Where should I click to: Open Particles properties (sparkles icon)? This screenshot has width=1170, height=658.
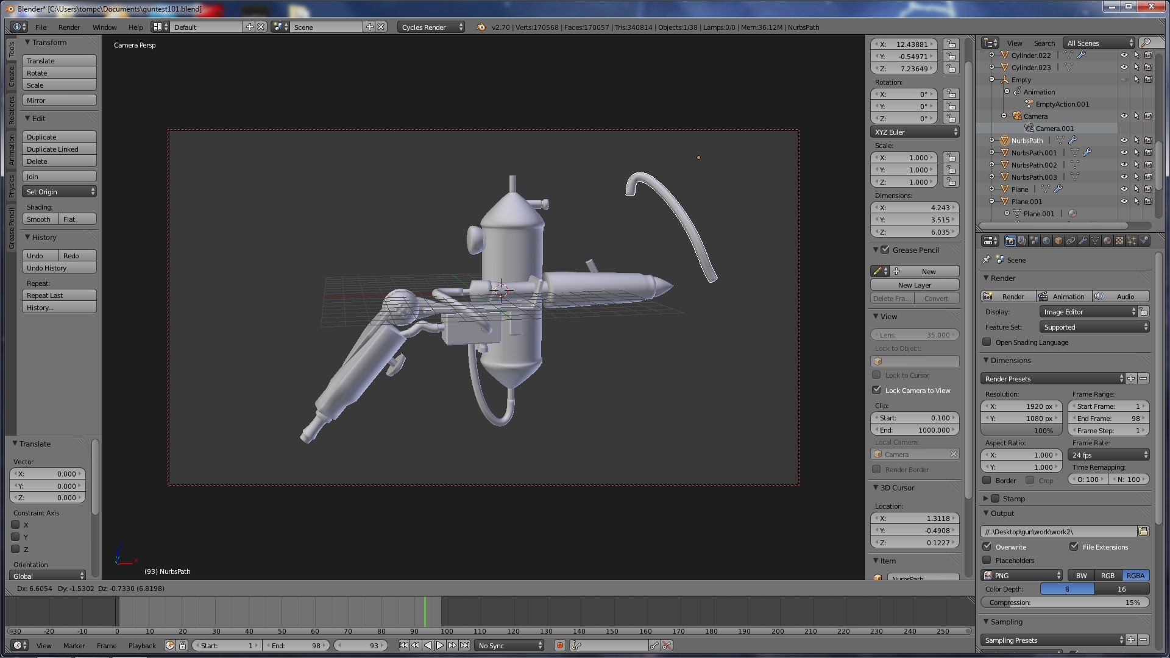point(1132,240)
